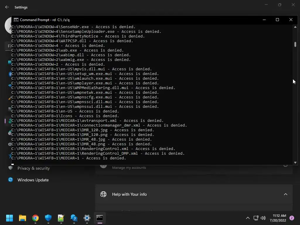Click the wab.exe output line
This screenshot has height=225, width=300.
tap(68, 50)
